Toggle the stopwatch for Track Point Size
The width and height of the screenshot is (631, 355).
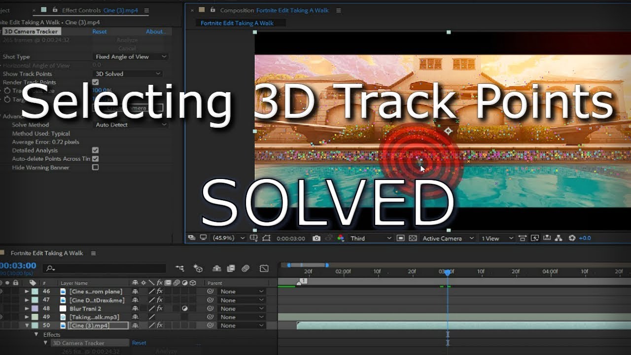click(x=7, y=91)
